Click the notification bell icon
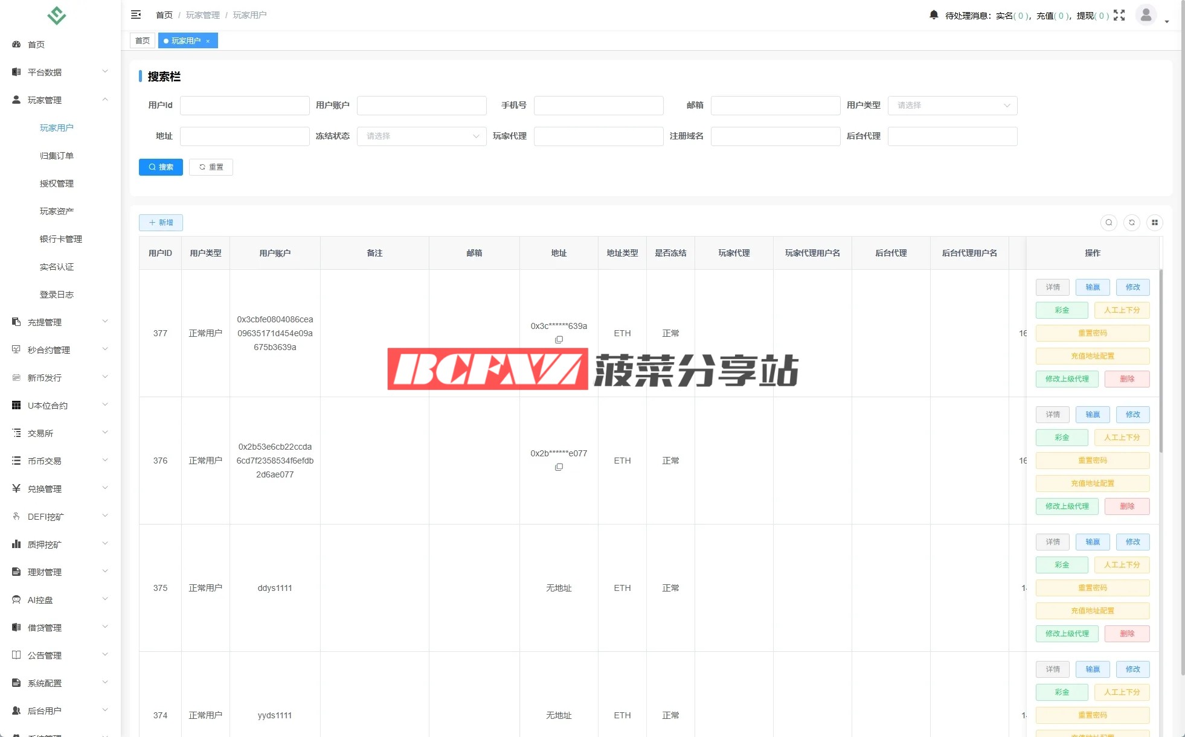Image resolution: width=1185 pixels, height=737 pixels. [934, 14]
